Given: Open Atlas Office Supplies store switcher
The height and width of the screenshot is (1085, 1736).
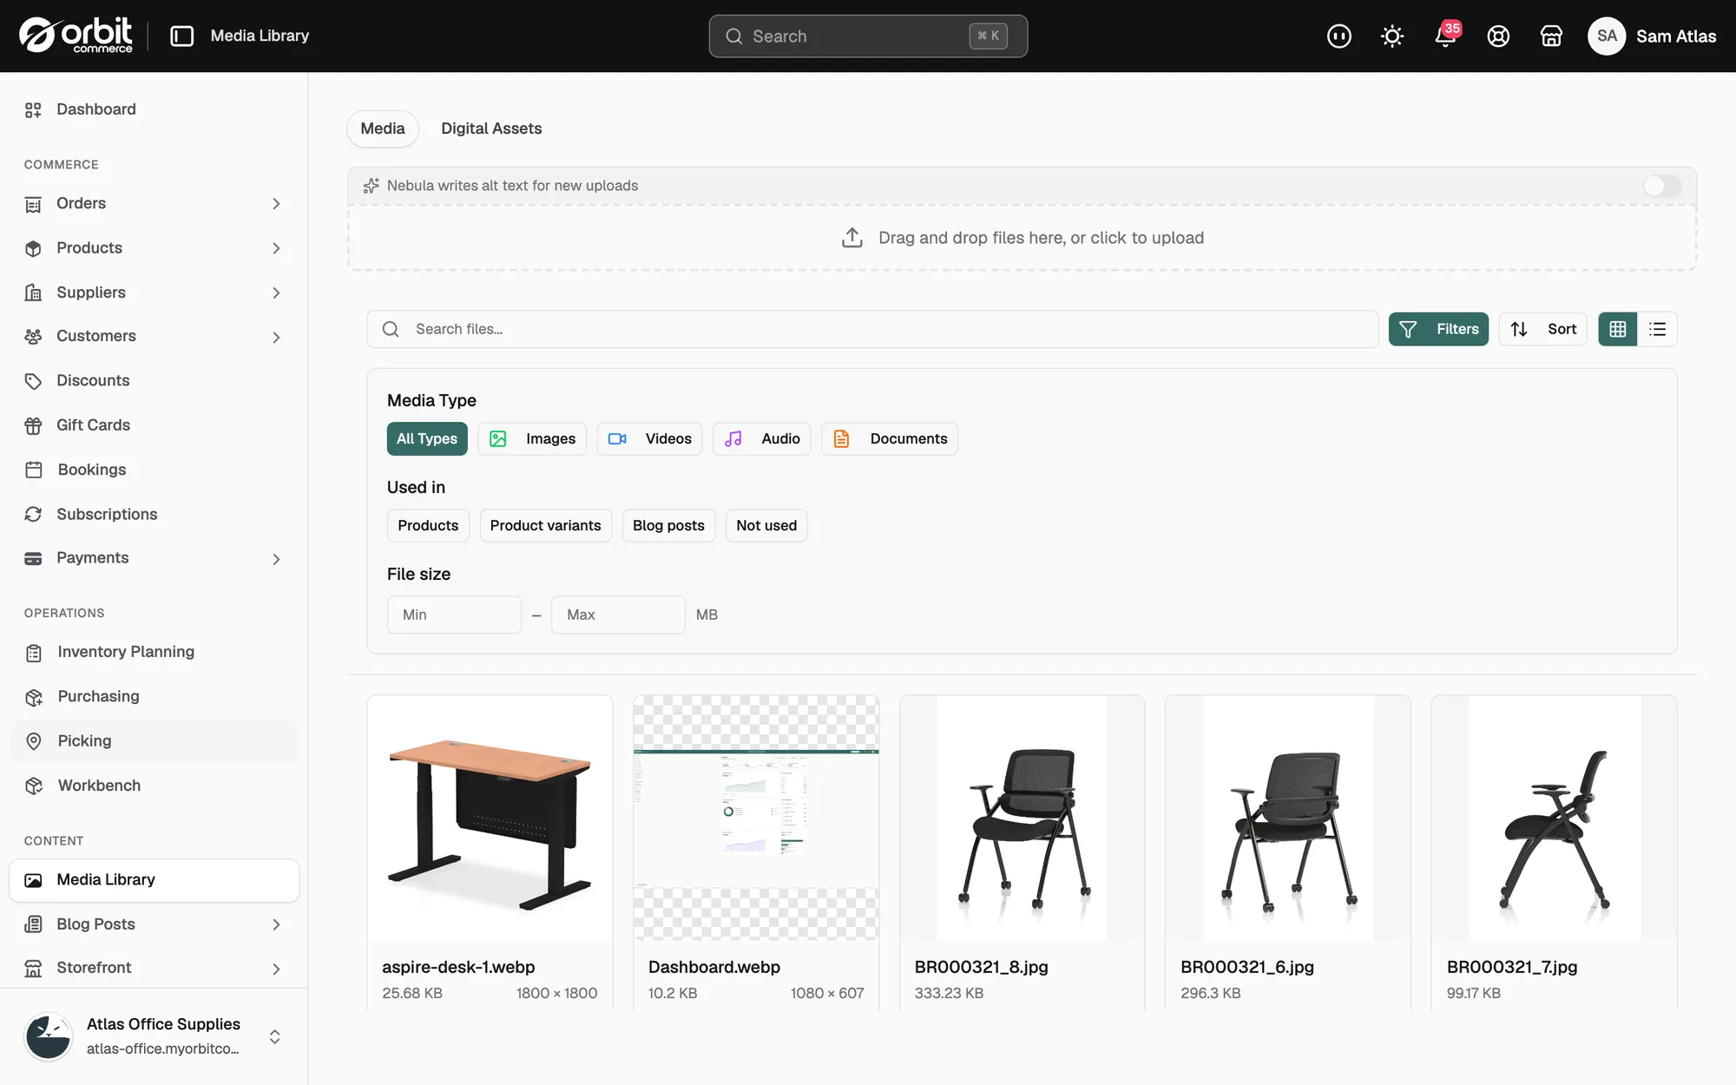Looking at the screenshot, I should [x=155, y=1036].
